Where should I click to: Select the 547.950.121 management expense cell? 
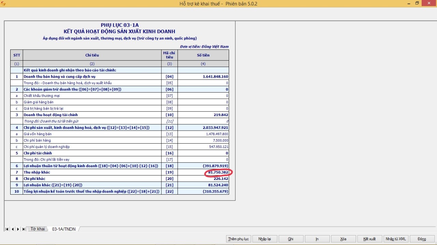[203, 147]
